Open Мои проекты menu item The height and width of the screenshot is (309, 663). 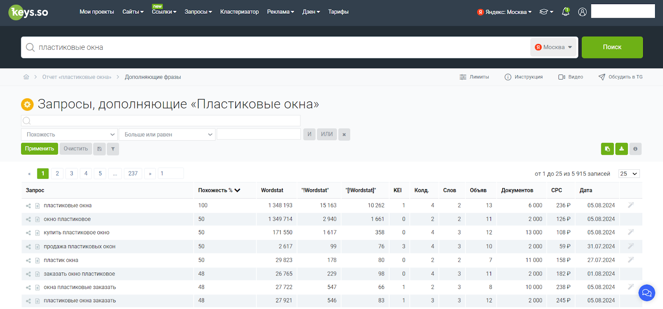point(97,12)
